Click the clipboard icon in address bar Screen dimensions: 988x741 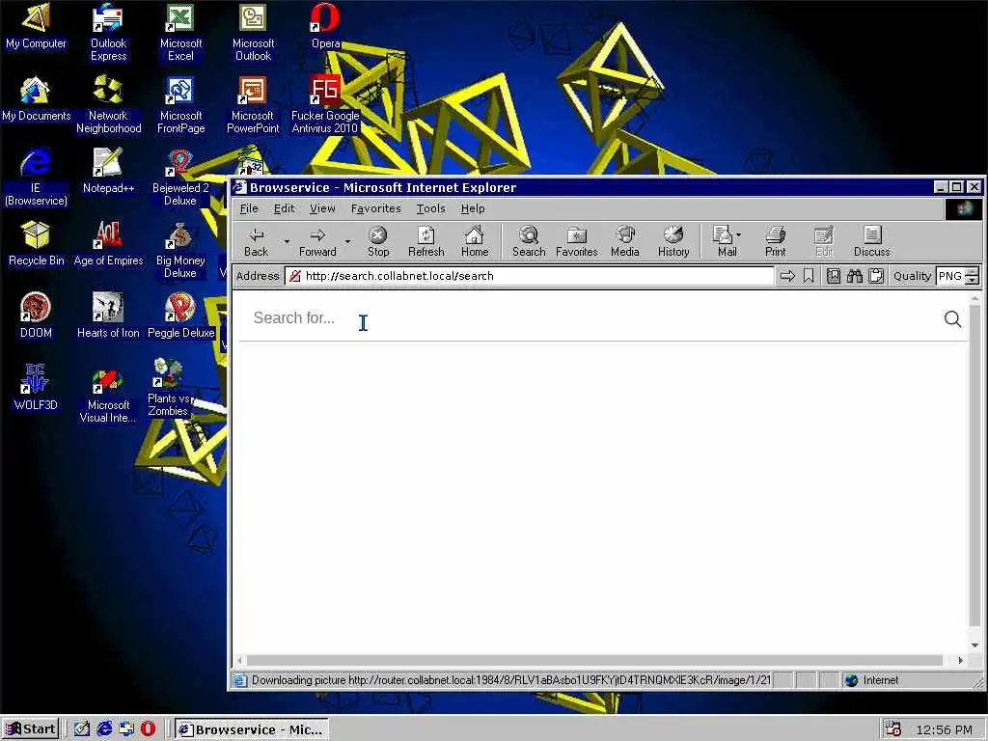point(876,276)
